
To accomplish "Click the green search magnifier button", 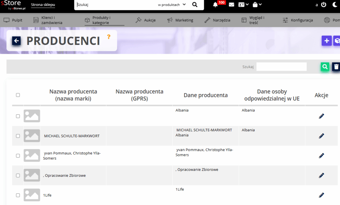I will (325, 67).
